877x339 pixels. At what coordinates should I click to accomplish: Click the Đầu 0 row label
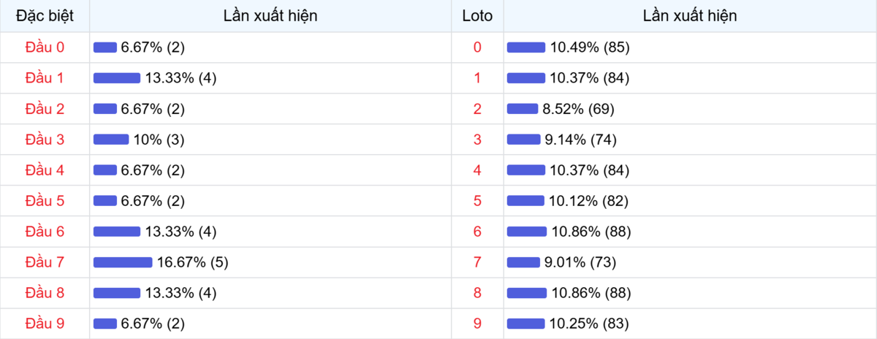click(45, 47)
